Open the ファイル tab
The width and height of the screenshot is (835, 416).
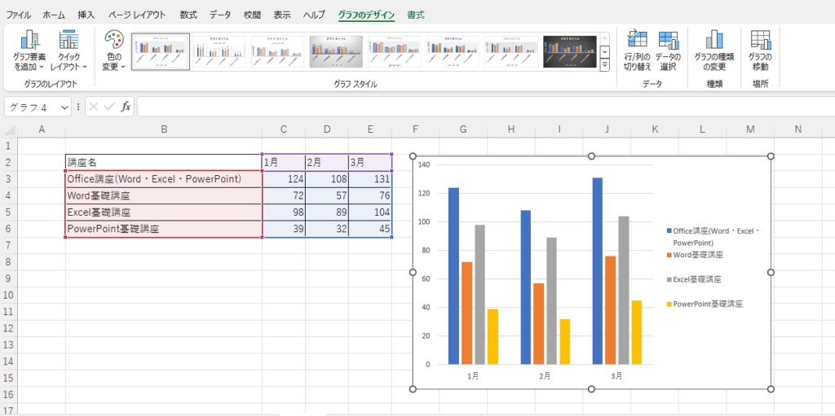18,15
